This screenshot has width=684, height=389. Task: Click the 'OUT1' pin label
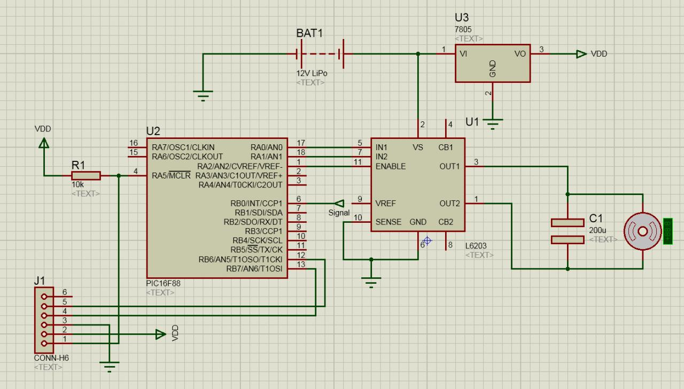(450, 166)
